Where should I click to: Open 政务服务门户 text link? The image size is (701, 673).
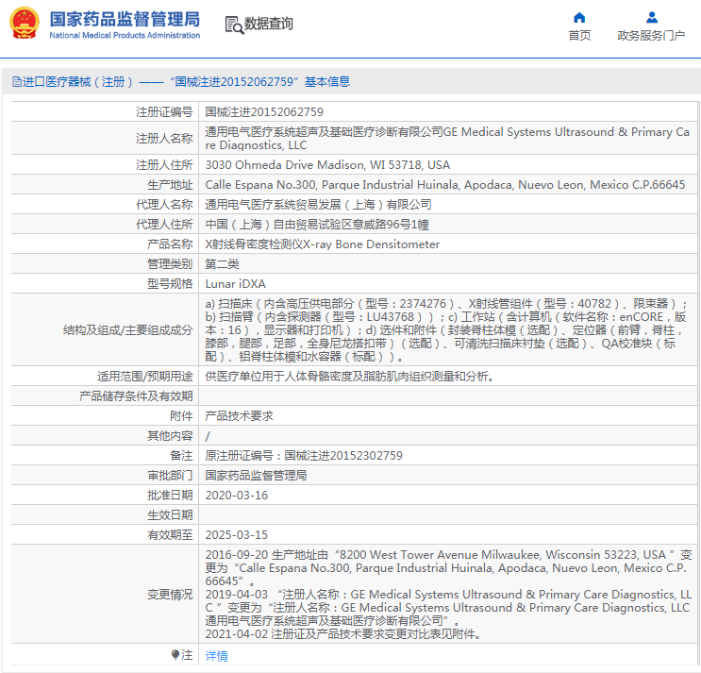pyautogui.click(x=651, y=35)
